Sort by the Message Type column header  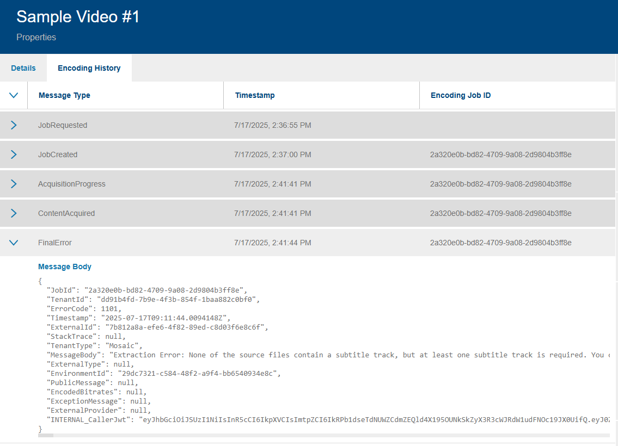[x=64, y=95]
